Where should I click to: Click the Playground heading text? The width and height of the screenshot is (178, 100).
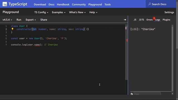click(11, 12)
